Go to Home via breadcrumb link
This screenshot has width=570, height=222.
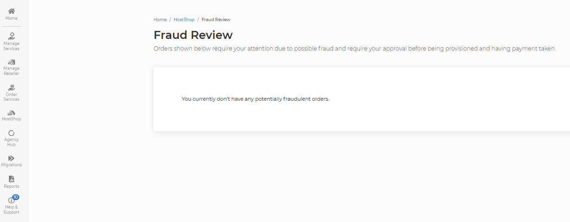tap(160, 20)
